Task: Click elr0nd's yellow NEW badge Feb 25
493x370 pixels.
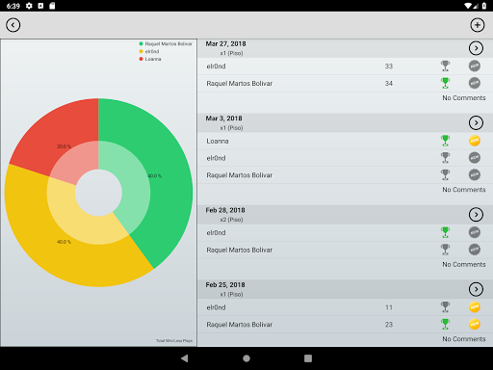Action: pos(475,307)
